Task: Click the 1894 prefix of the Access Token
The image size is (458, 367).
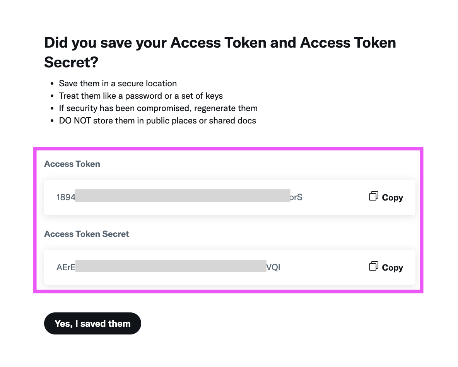Action: (x=66, y=197)
